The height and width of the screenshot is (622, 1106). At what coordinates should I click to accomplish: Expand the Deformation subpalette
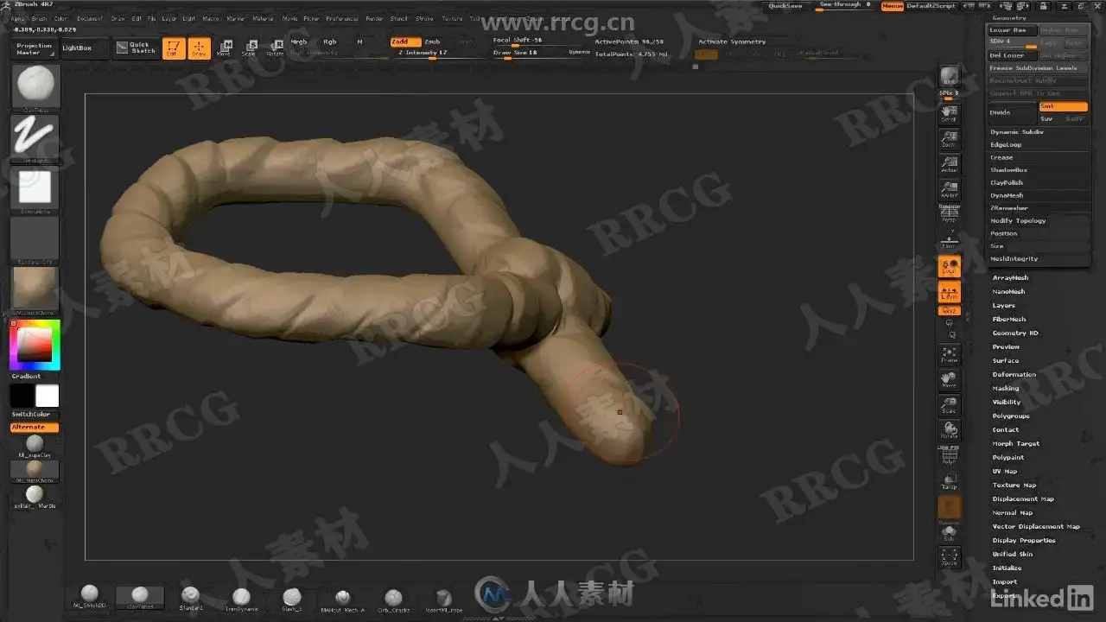tap(1014, 374)
